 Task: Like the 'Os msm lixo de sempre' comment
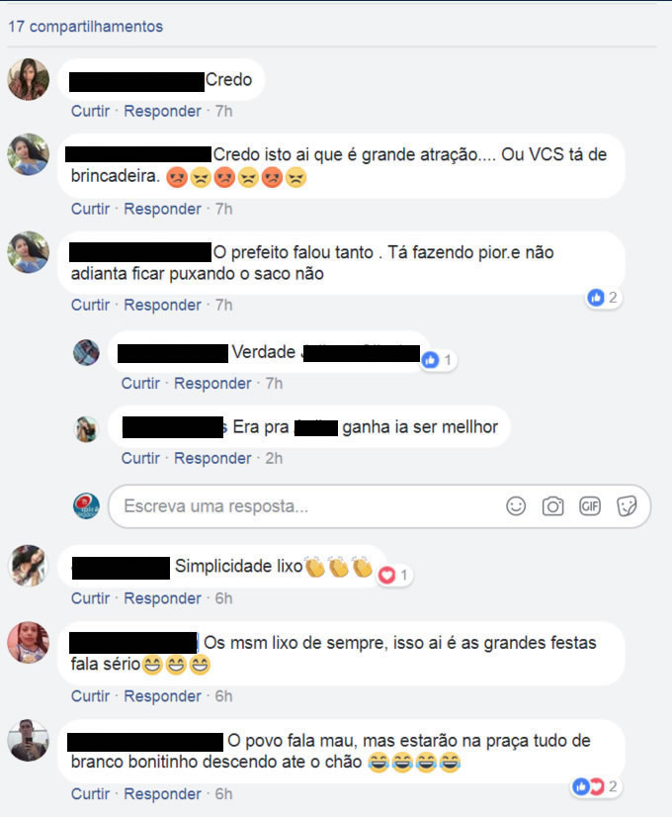[91, 696]
